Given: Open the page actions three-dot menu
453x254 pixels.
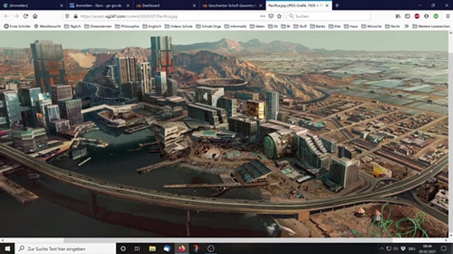Looking at the screenshot, I should coord(262,16).
